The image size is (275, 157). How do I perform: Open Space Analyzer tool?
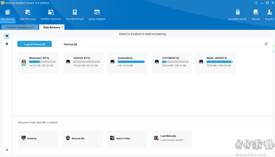click(x=97, y=14)
